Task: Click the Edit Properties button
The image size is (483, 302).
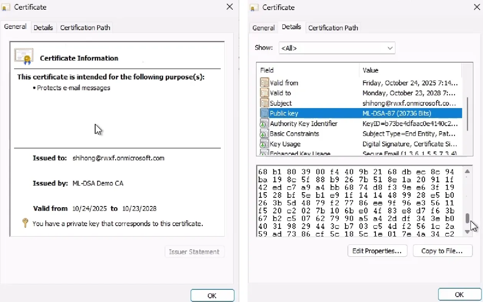Action: point(377,251)
